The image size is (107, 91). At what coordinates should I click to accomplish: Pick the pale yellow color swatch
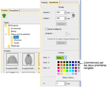tap(64, 74)
